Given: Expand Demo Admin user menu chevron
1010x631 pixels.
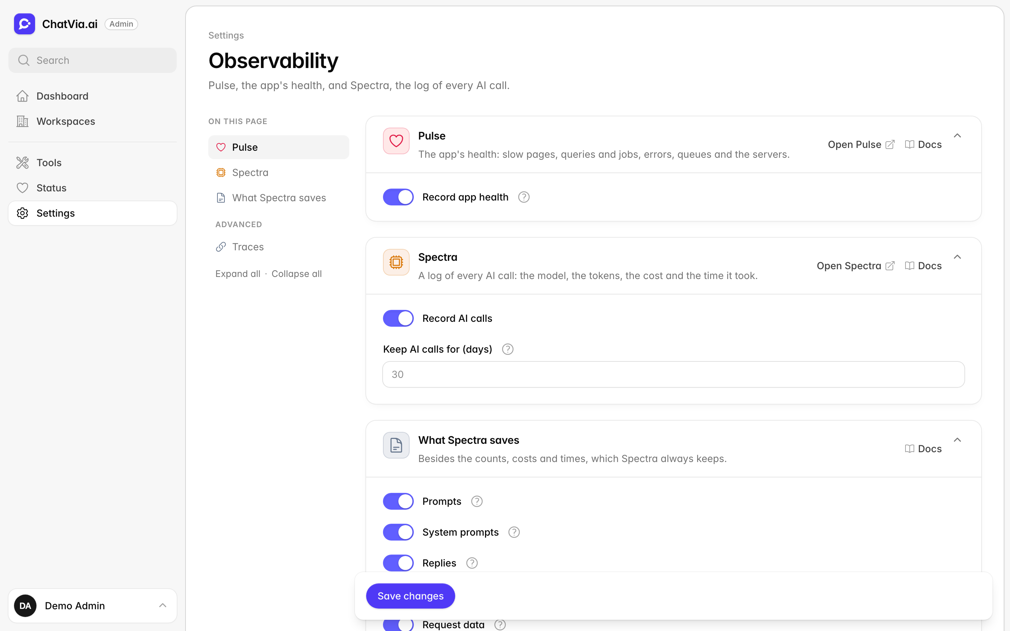Looking at the screenshot, I should 163,605.
